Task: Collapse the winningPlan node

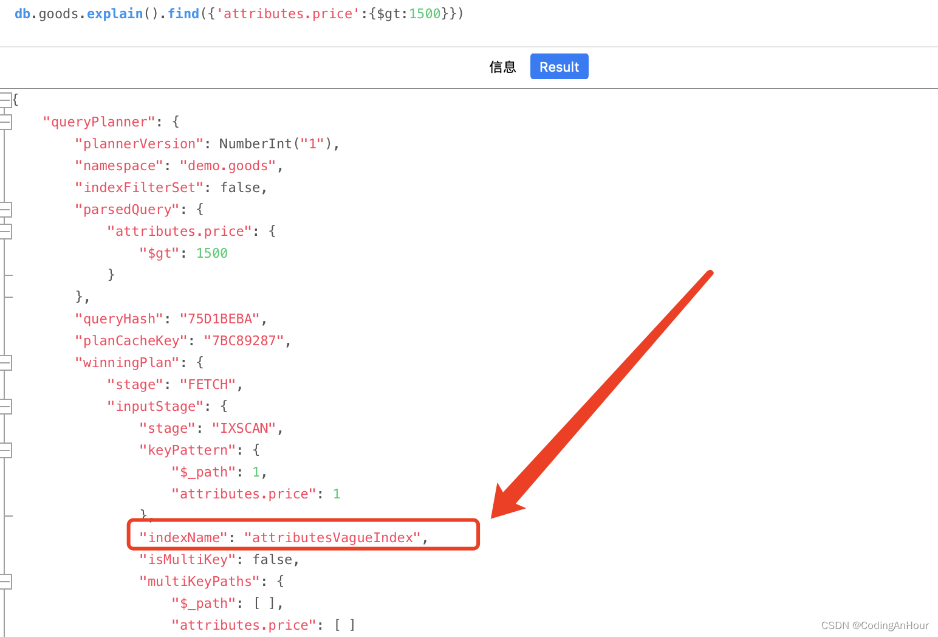Action: coord(5,363)
